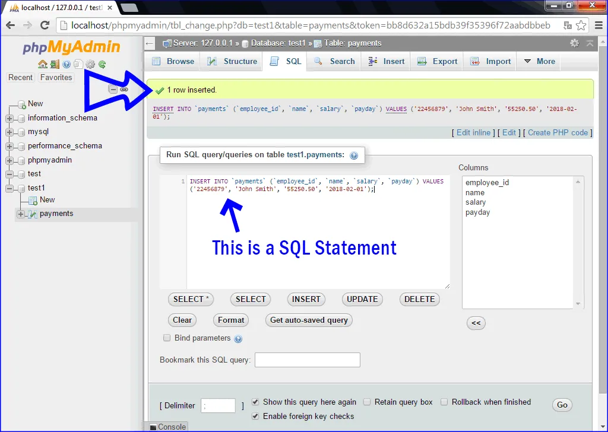Screen dimensions: 608x432
Task: Click the translate icon in address bar
Action: point(568,25)
